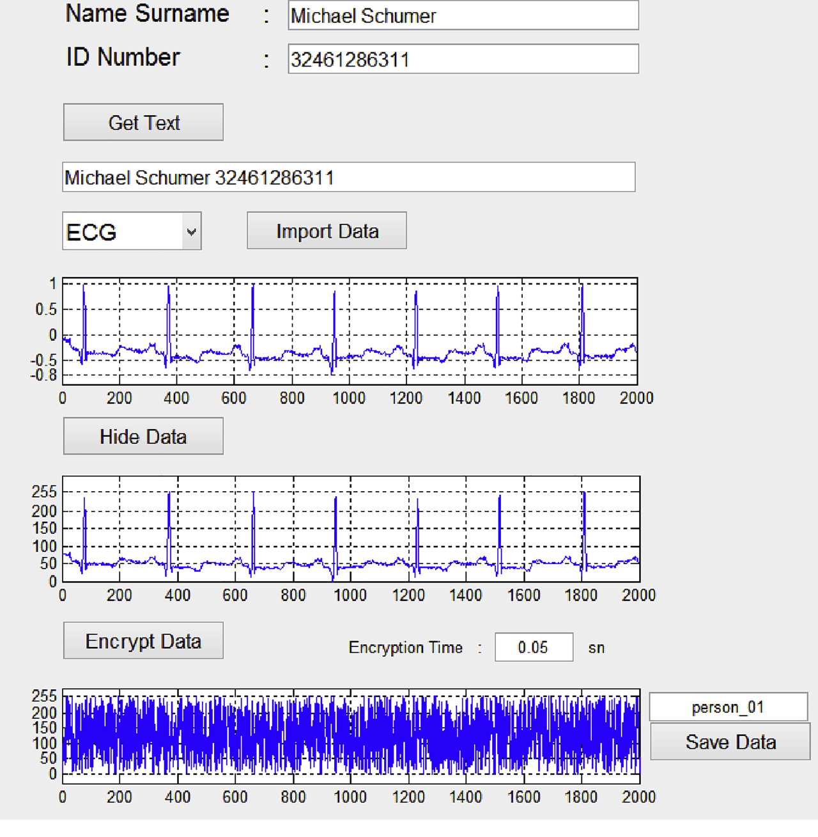Click the Name Surname label
818x837 pixels.
(146, 13)
